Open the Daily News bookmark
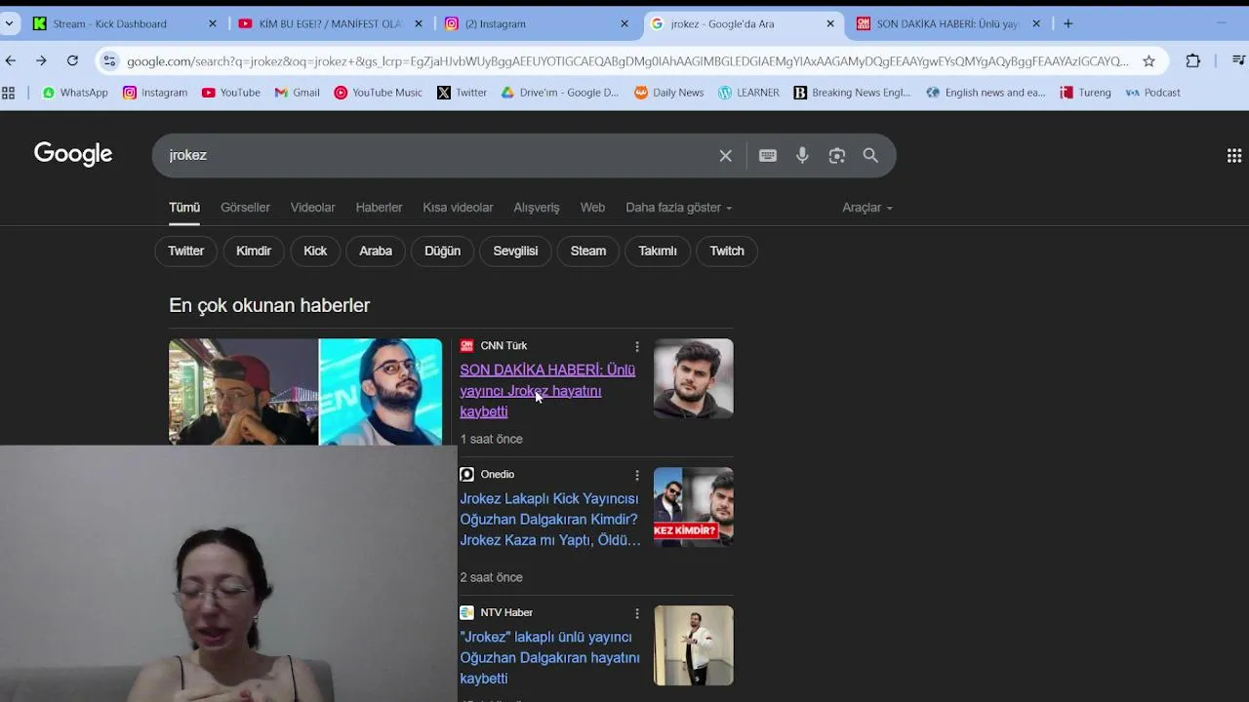 (669, 93)
